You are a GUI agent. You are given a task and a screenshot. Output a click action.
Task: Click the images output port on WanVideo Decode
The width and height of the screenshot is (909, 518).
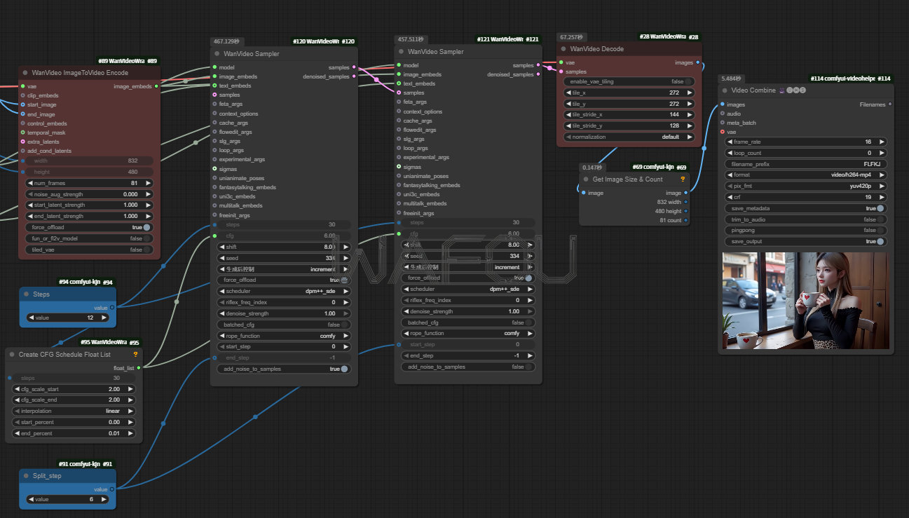[x=697, y=62]
